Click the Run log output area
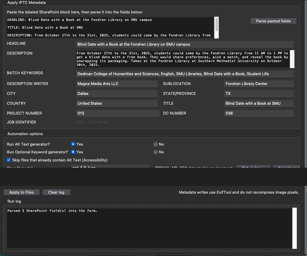Image resolution: width=307 pixels, height=256 pixels. [149, 228]
